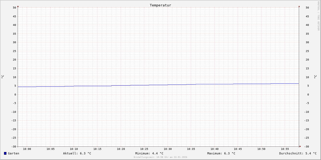Viewport: 321px width, 160px height.
Task: Click the blue Garten legend color box
Action: [5, 153]
